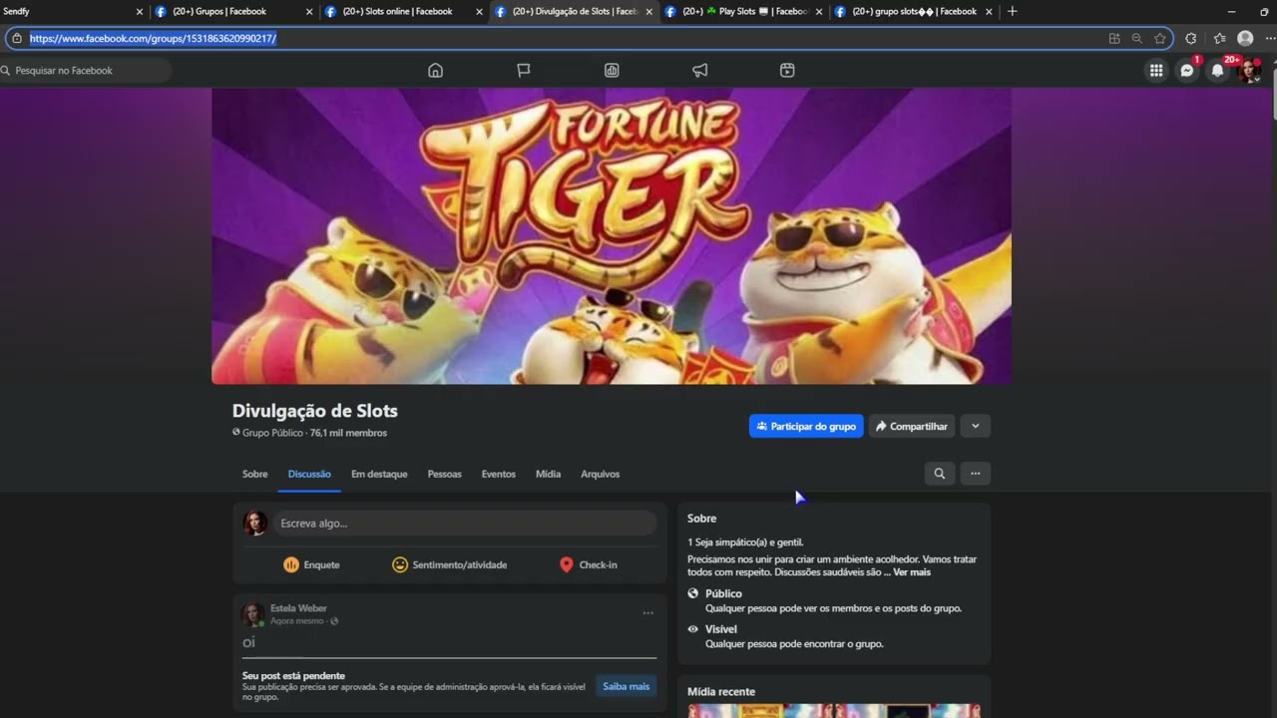Open Pages using the flag icon
Screen dimensions: 1277x718
pyautogui.click(x=523, y=70)
